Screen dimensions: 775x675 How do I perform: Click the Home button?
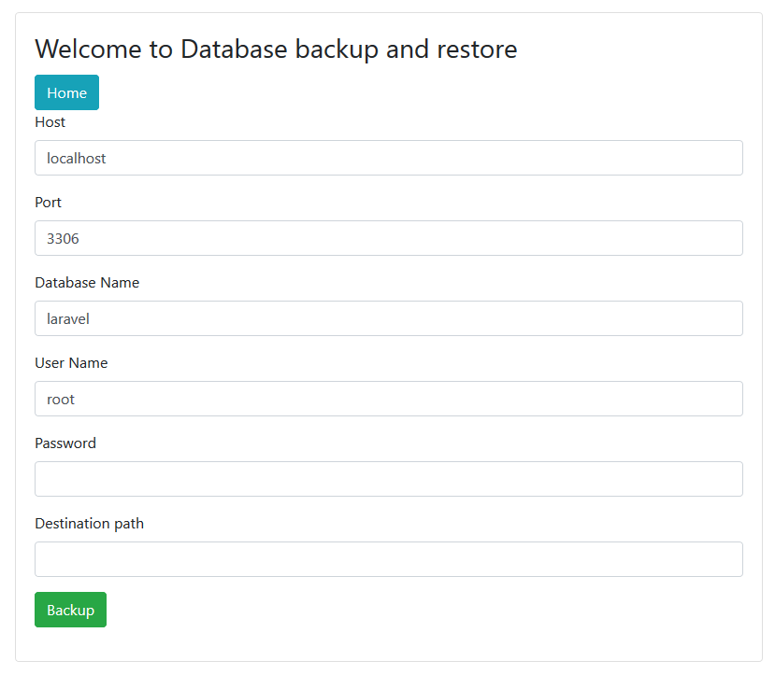tap(66, 92)
